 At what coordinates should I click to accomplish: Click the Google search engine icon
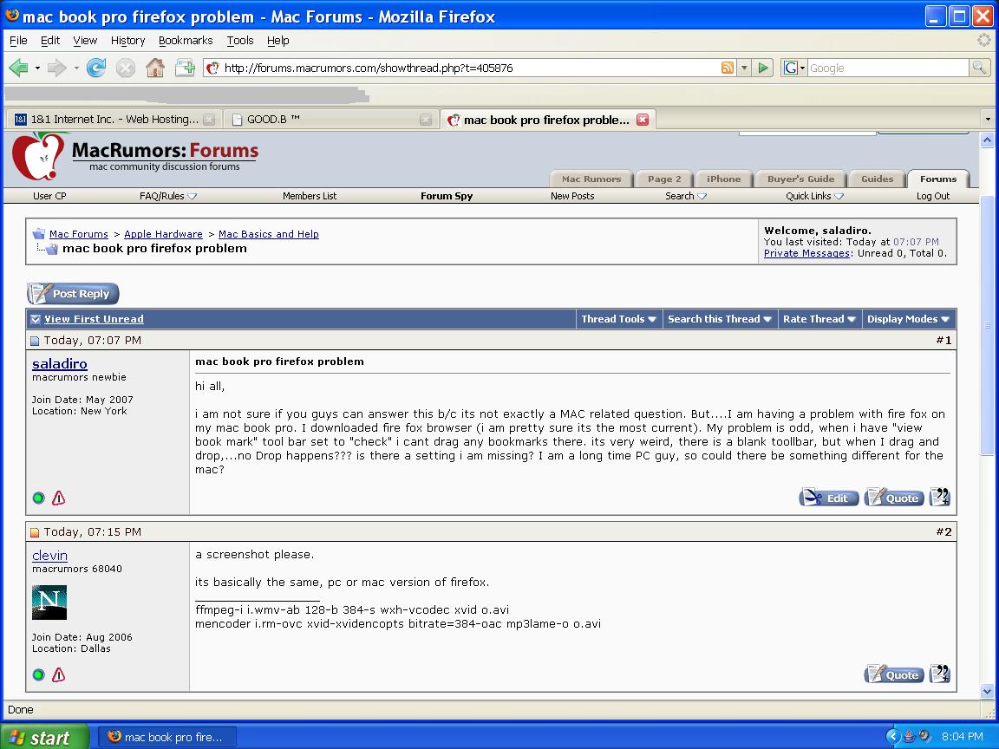[791, 68]
